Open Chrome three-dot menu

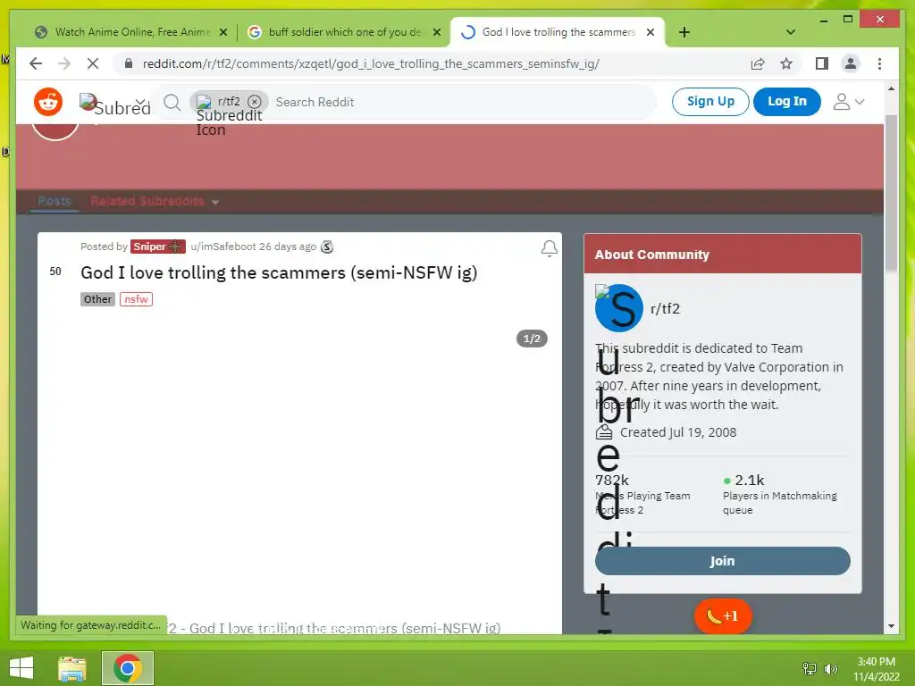[x=879, y=63]
